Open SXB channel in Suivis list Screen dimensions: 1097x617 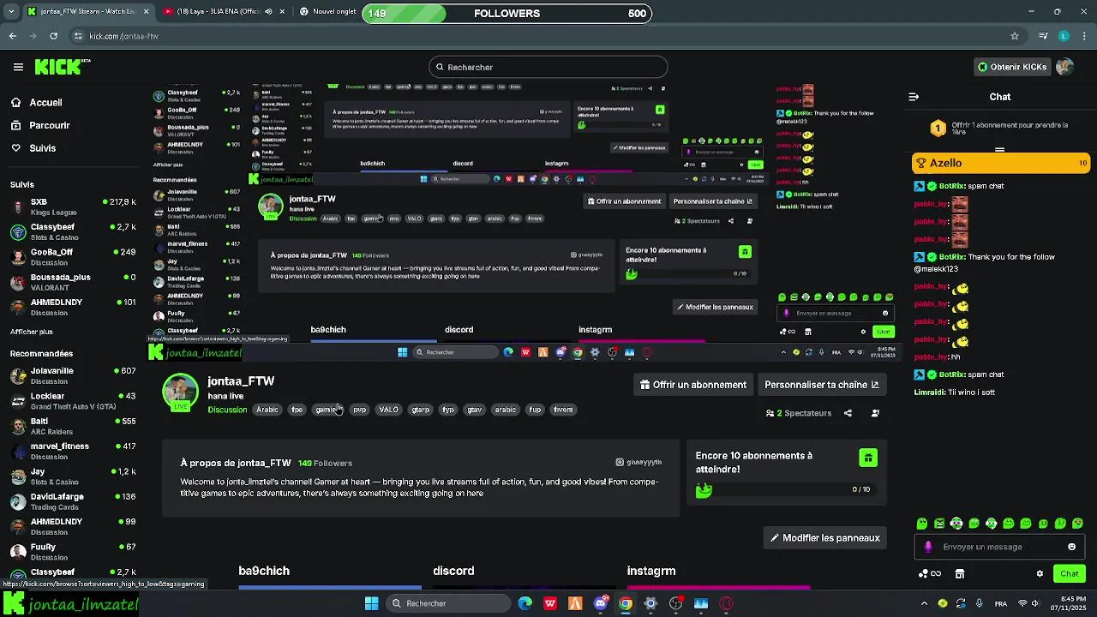point(74,207)
